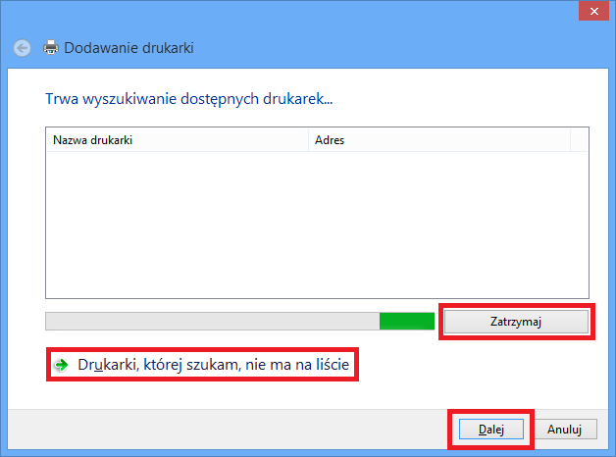616x457 pixels.
Task: Click the back arrow button
Action: [x=22, y=48]
